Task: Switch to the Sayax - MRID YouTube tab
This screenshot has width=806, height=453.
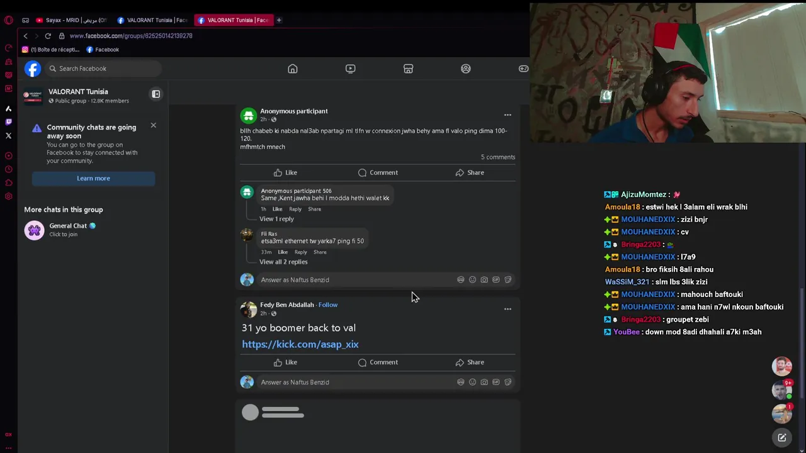Action: click(x=72, y=20)
